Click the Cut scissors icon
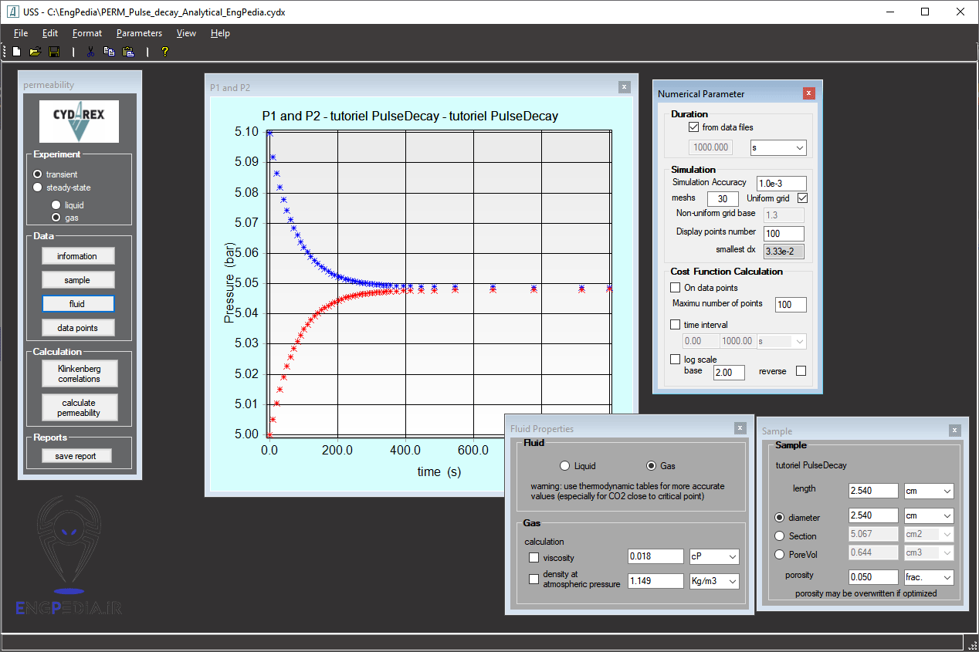979x652 pixels. pyautogui.click(x=90, y=52)
